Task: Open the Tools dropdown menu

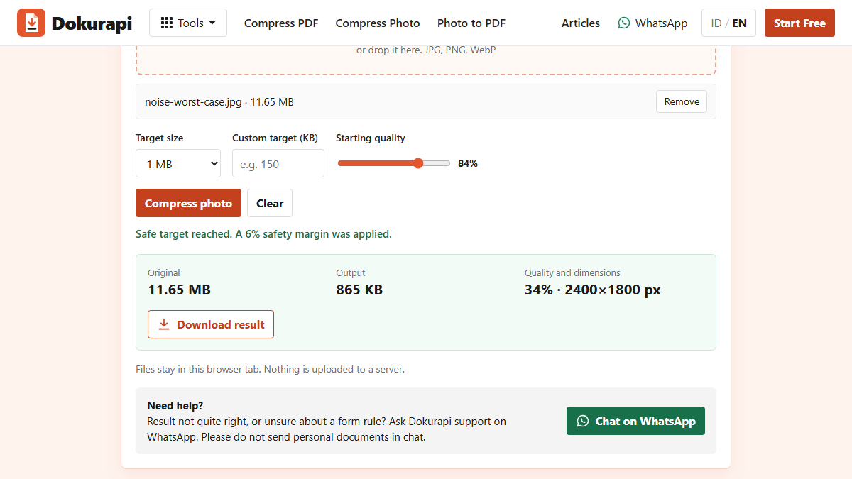Action: (x=188, y=23)
